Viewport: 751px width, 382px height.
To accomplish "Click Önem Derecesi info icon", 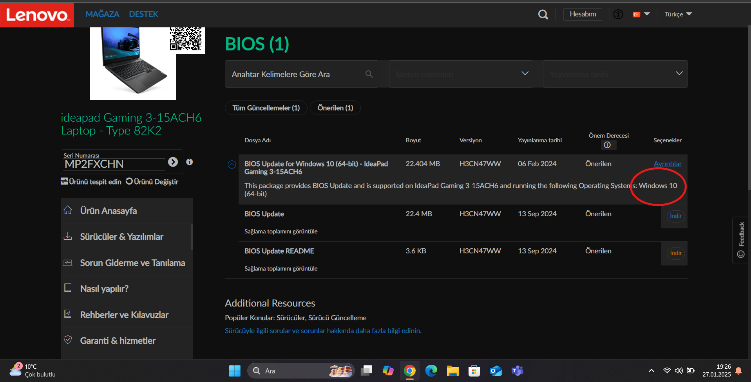I will 607,145.
